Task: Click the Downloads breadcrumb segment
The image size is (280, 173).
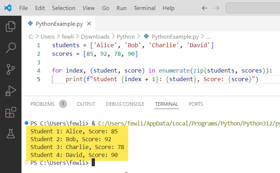Action: tap(95, 36)
